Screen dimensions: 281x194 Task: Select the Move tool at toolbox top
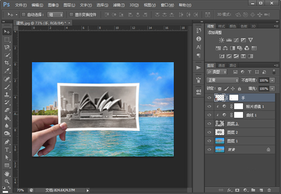coord(7,31)
